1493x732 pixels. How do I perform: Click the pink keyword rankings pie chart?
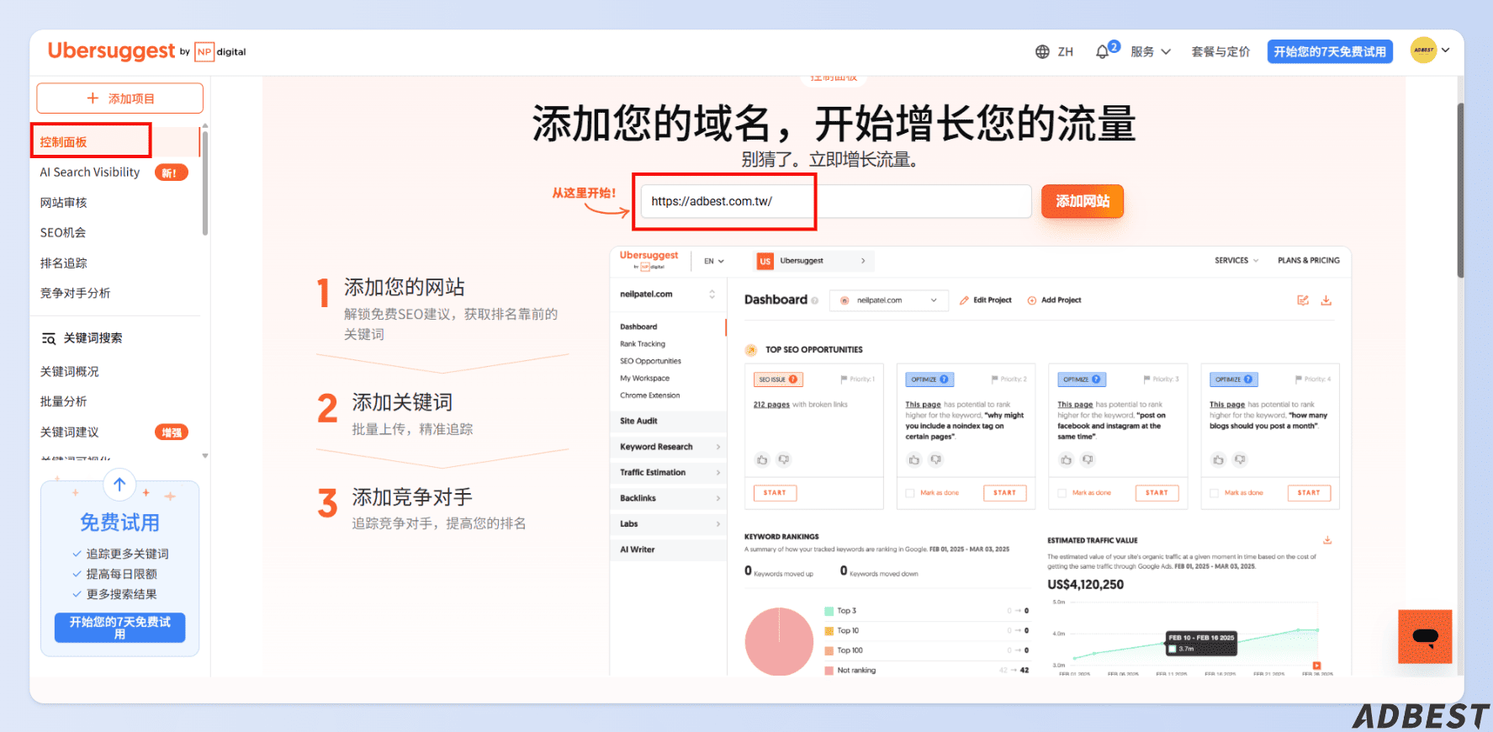pos(779,641)
